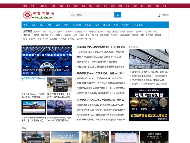Open the broken image link 冬季的出行crush

pos(34,79)
